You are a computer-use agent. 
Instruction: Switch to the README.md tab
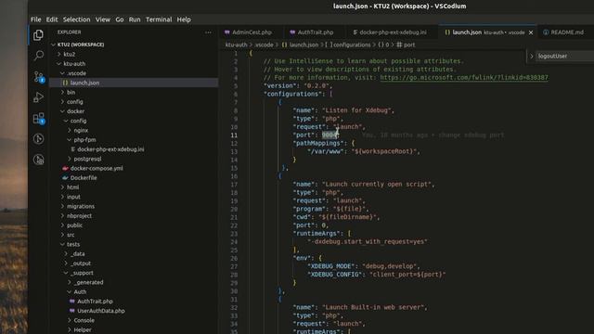click(567, 32)
